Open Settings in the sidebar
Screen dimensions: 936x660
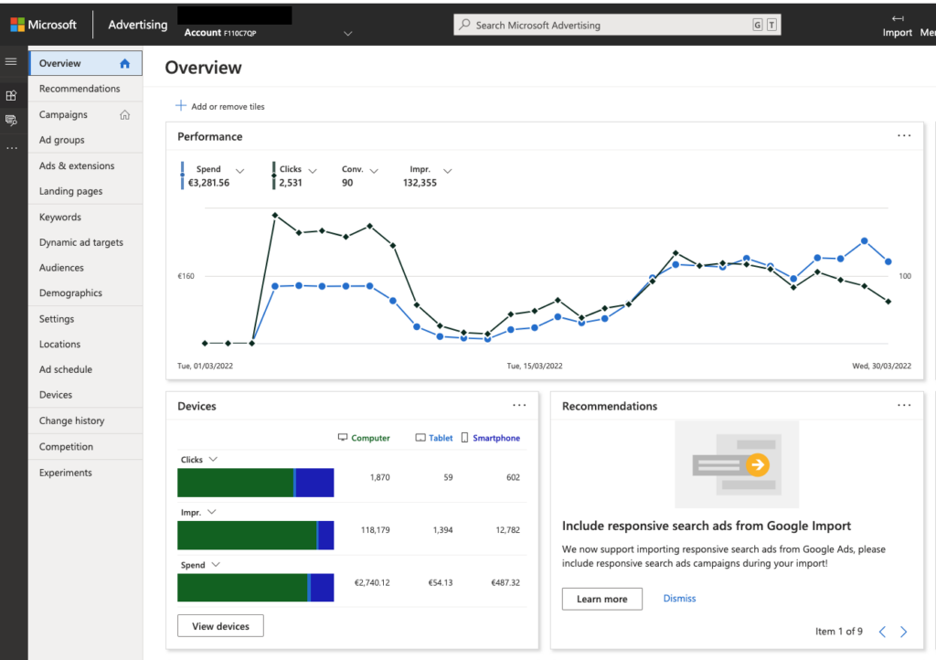85,319
